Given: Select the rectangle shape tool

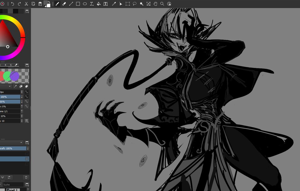Looking at the screenshot, I should (78, 4).
